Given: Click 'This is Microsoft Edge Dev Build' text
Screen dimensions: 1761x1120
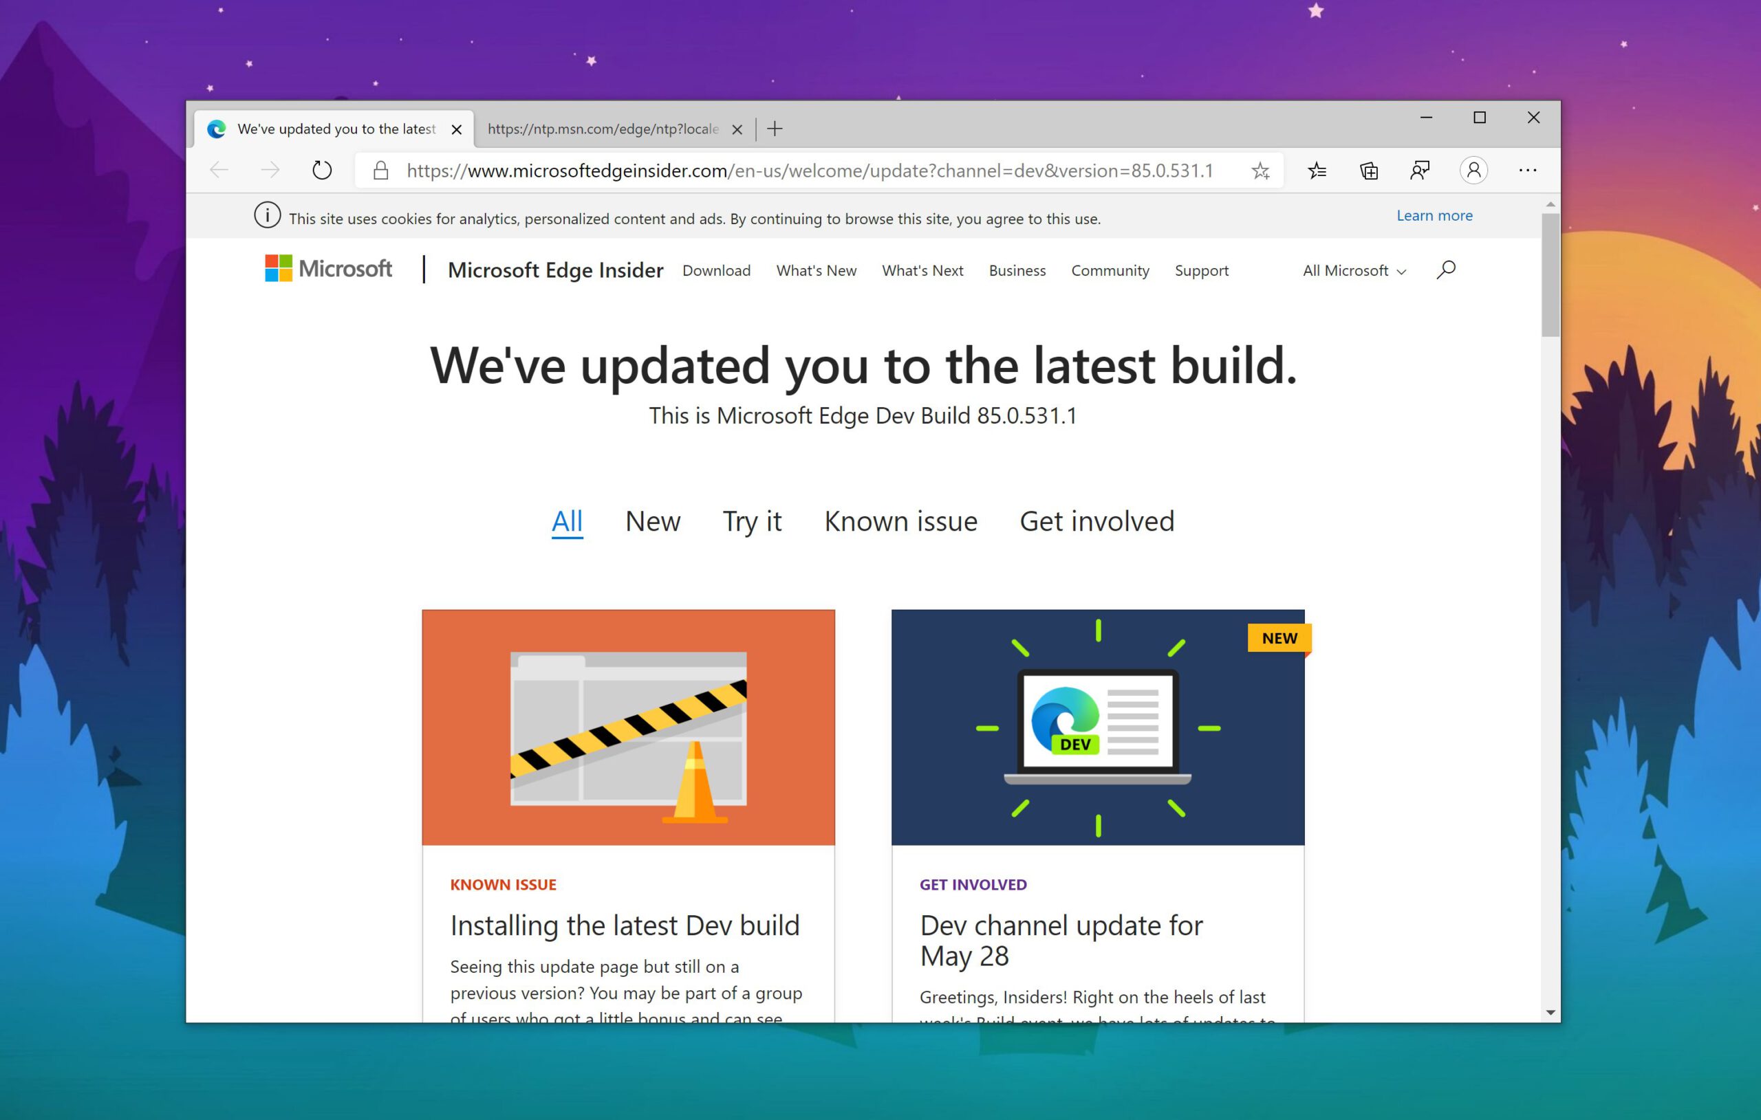Looking at the screenshot, I should coord(862,416).
